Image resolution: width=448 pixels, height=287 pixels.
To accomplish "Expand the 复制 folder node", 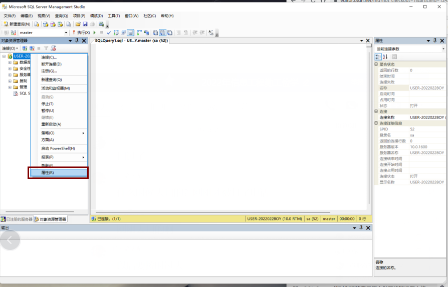I will pos(10,81).
